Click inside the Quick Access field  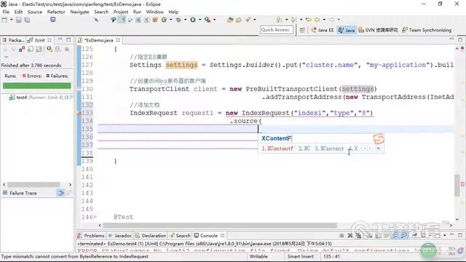click(277, 30)
